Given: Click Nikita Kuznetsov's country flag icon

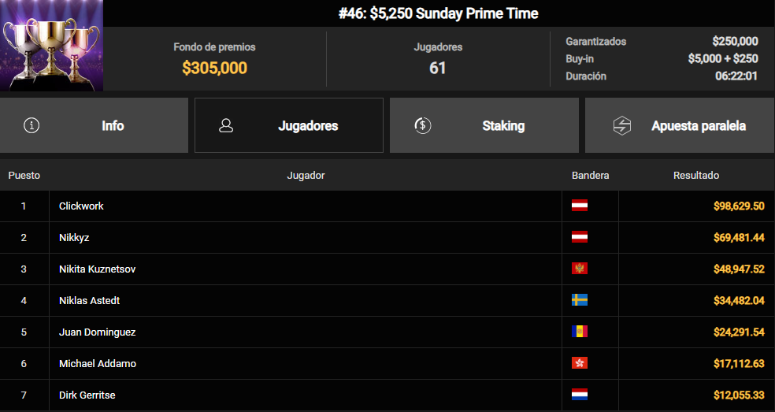Looking at the screenshot, I should pos(579,269).
